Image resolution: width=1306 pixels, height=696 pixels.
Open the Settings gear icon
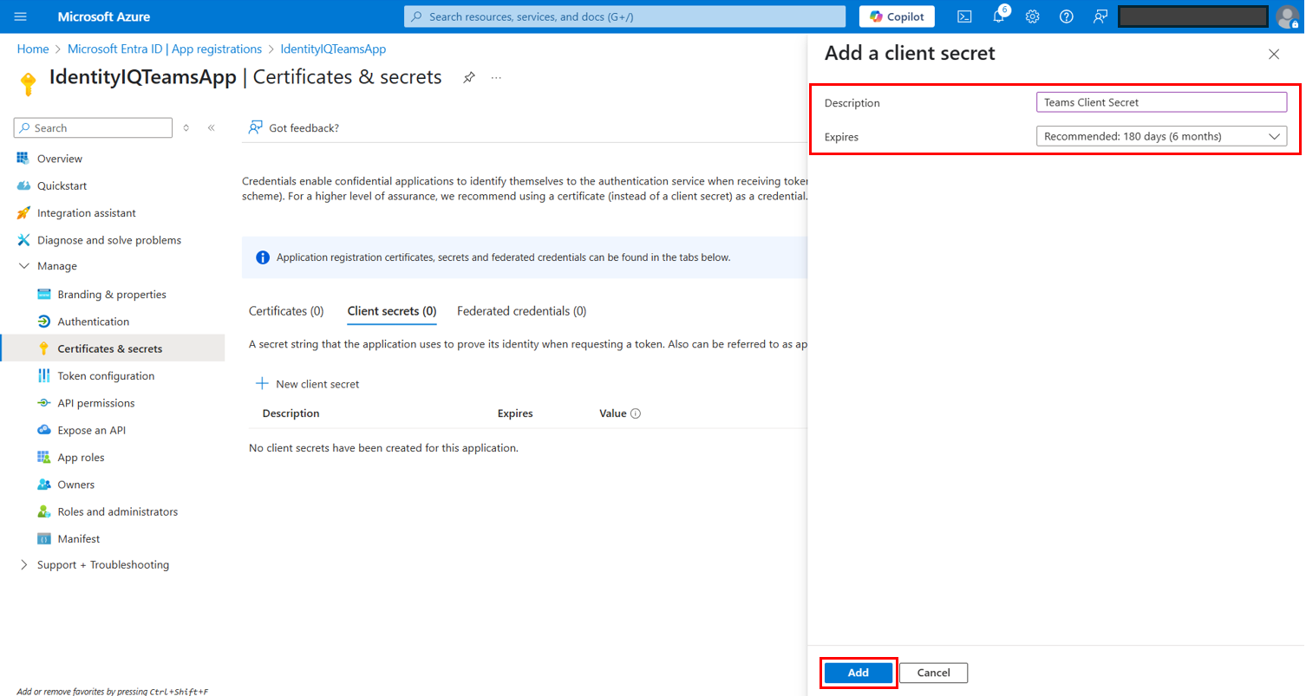click(1032, 16)
